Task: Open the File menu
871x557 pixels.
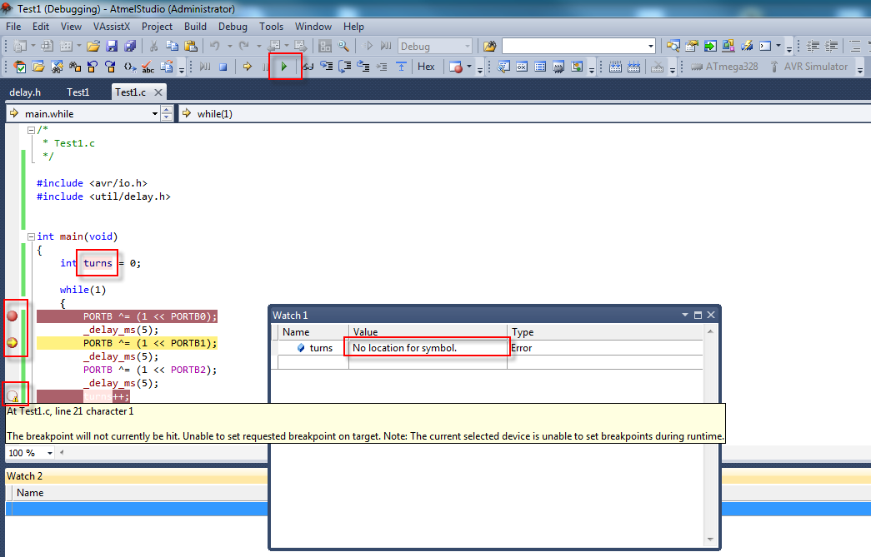Action: point(13,27)
